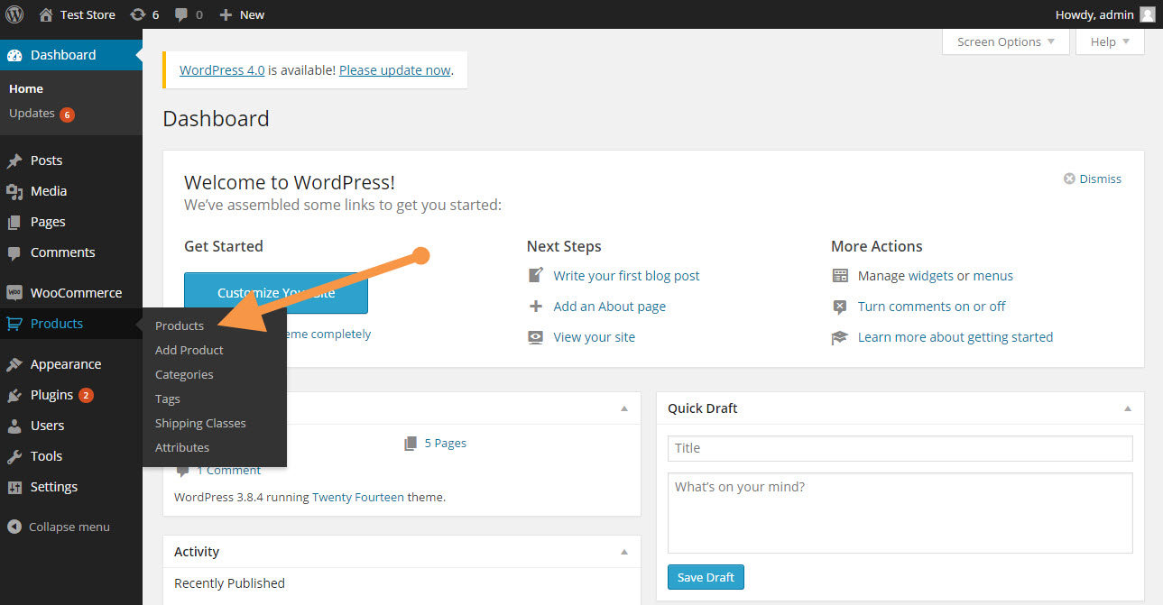Click the Products cart icon
The width and height of the screenshot is (1163, 605).
click(14, 324)
